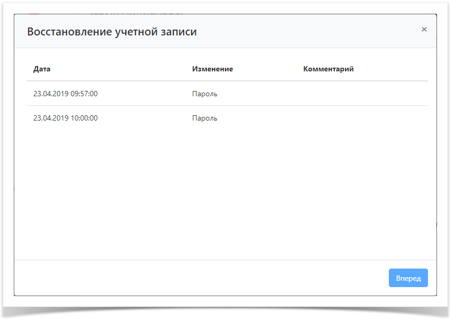Viewport: 455px width, 322px height.
Task: Click Пароль in the second table row
Action: coord(205,118)
